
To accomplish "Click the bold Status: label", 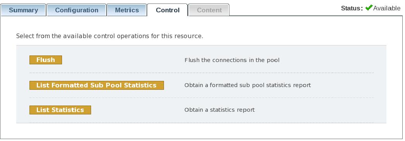I will click(352, 8).
